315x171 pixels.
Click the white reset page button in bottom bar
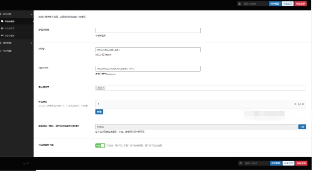288,163
